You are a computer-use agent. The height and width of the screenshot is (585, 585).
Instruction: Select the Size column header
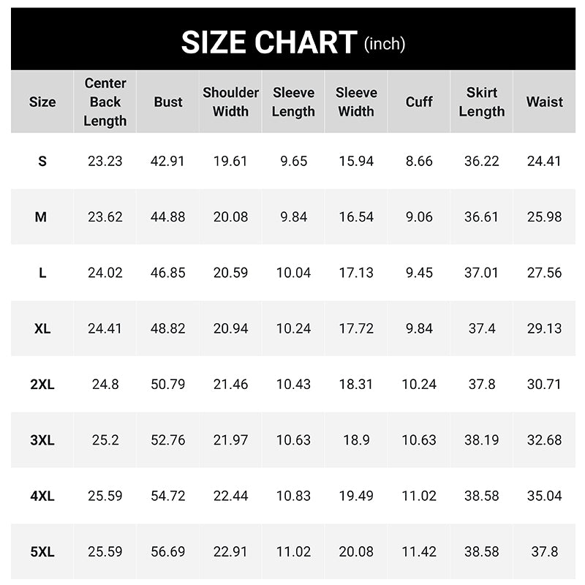point(42,102)
